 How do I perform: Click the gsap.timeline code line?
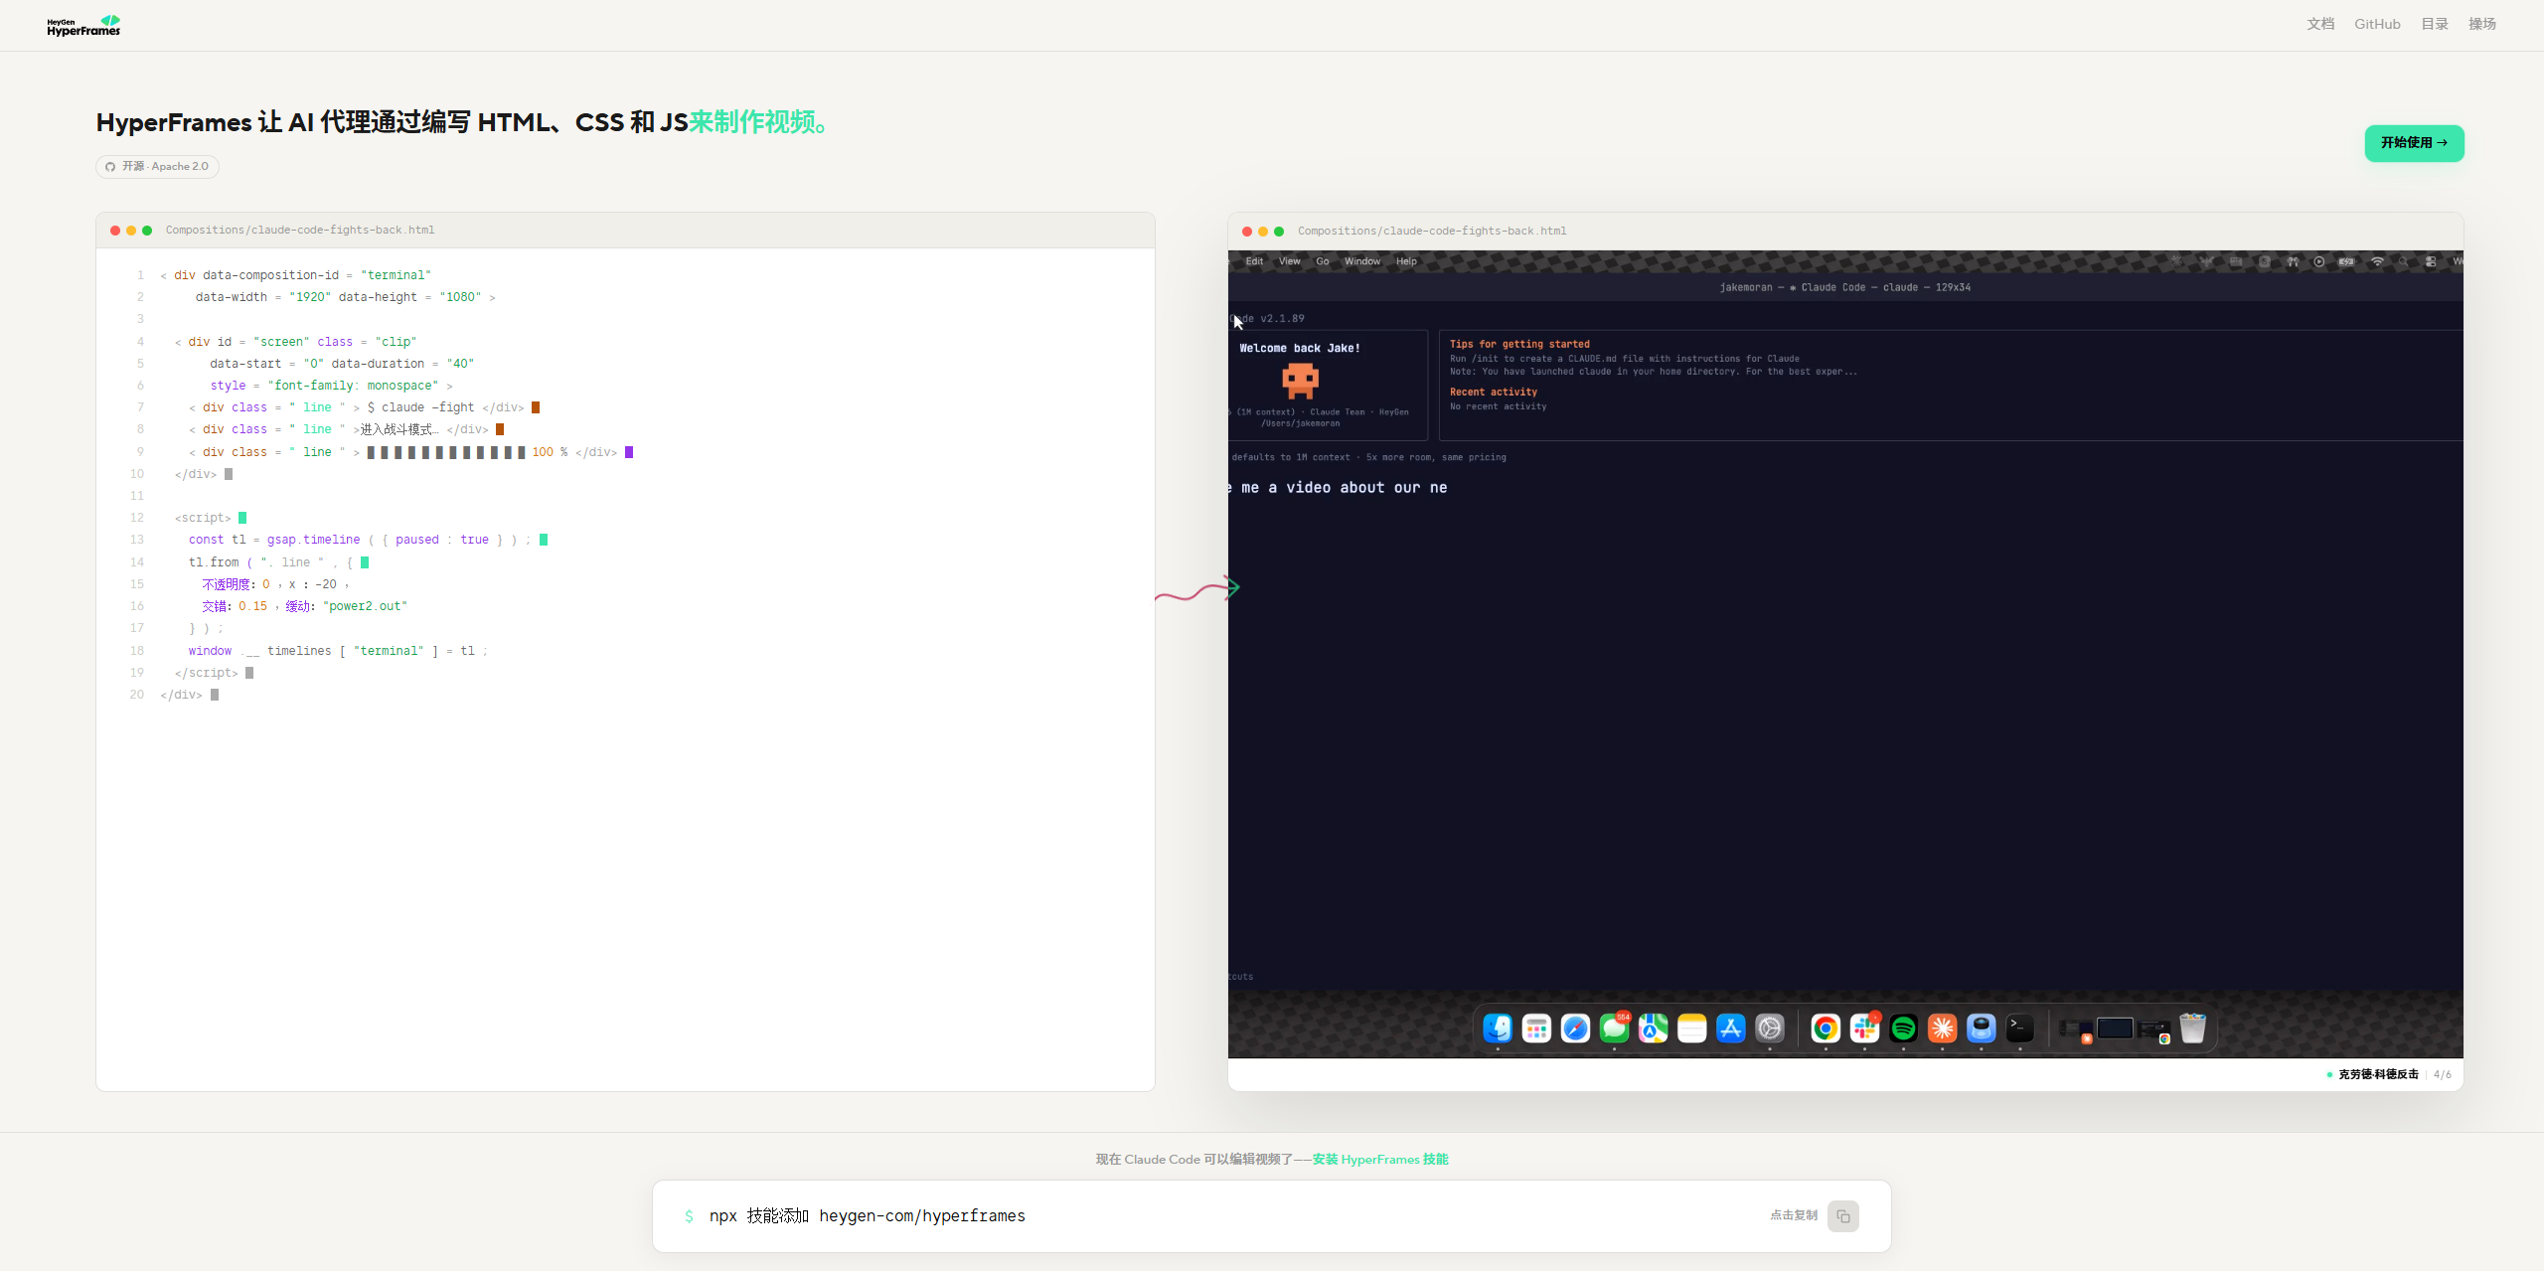[368, 540]
